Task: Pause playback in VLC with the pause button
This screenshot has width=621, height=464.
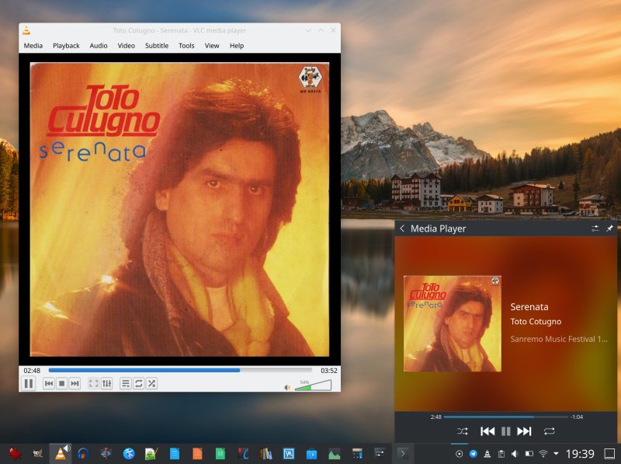Action: pos(29,383)
